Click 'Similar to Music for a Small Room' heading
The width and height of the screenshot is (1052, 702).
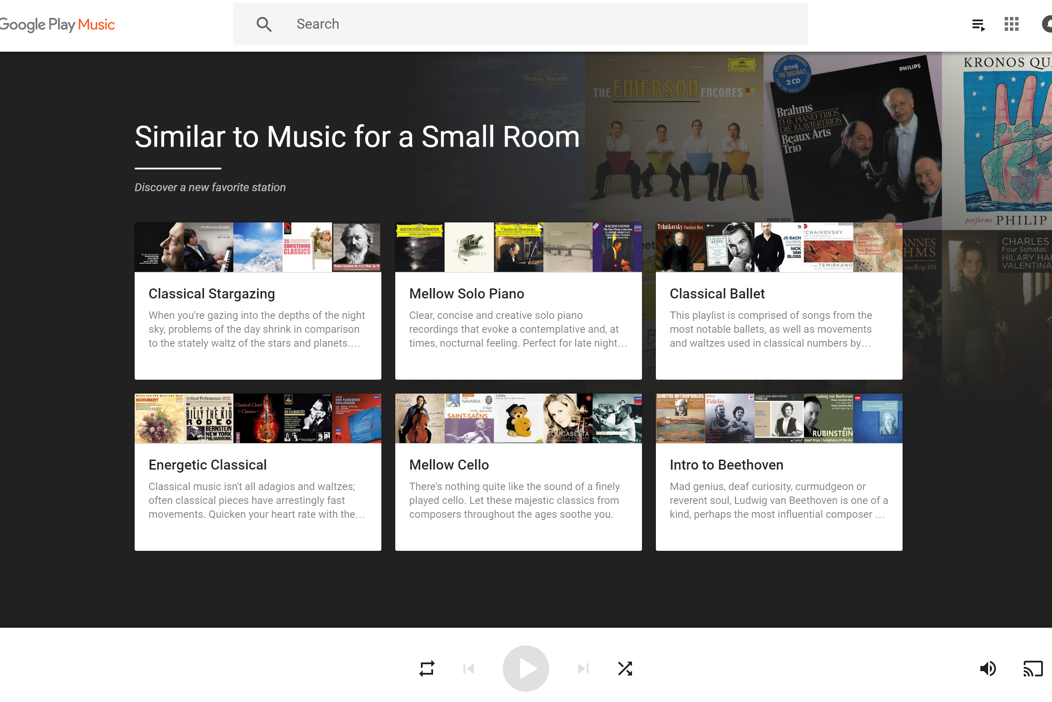[x=357, y=136]
